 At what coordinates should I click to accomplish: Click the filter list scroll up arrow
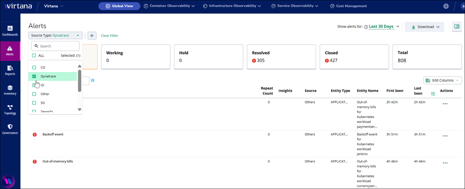click(x=80, y=66)
